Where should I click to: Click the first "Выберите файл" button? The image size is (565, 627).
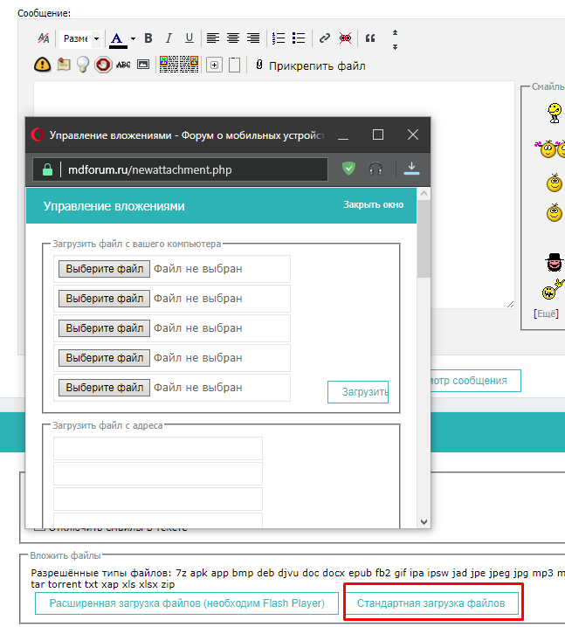pos(104,269)
